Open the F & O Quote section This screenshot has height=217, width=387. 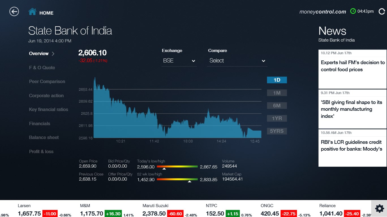[x=42, y=68]
